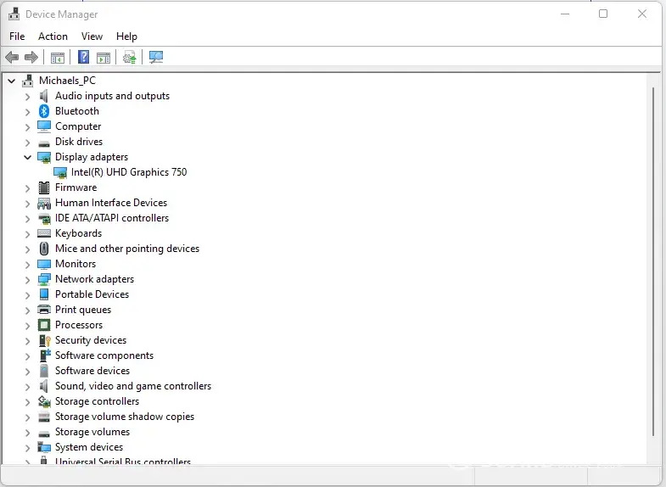Click the vertical scrollbar in device list
The height and width of the screenshot is (487, 666).
(652, 255)
